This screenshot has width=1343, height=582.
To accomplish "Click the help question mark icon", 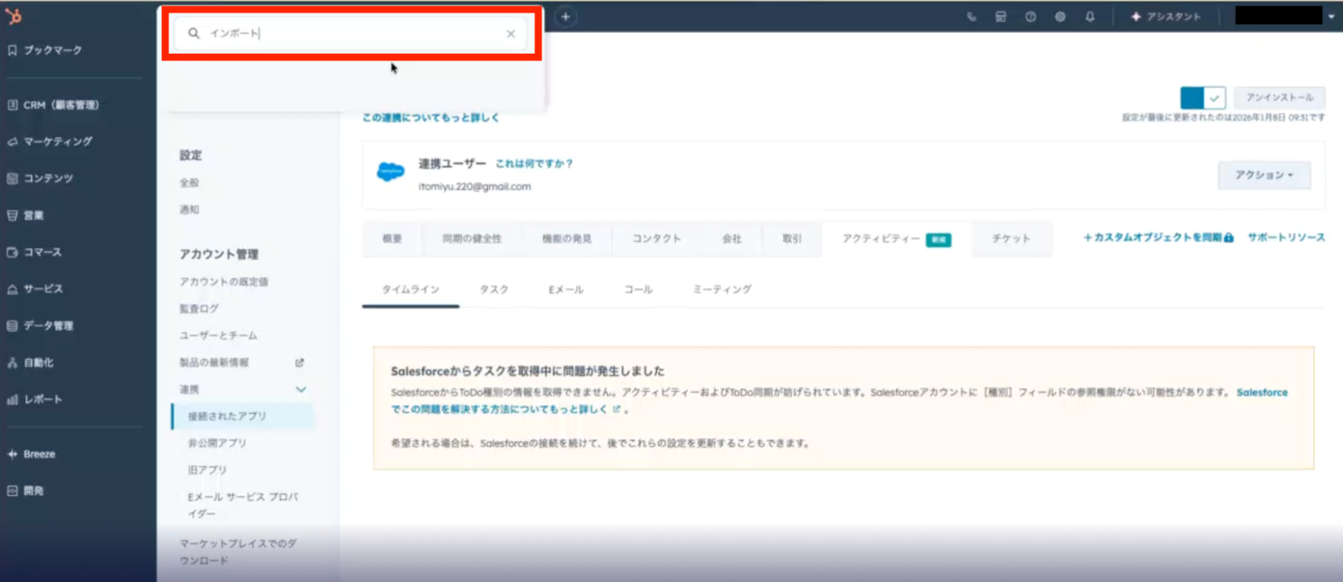I will tap(1030, 17).
